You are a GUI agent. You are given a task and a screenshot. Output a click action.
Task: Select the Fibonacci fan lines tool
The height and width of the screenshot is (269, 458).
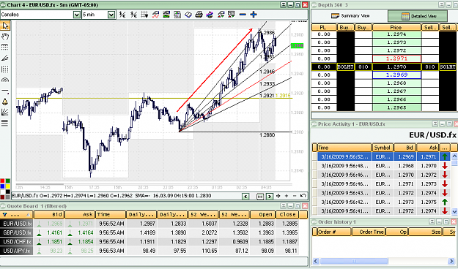pos(5,58)
